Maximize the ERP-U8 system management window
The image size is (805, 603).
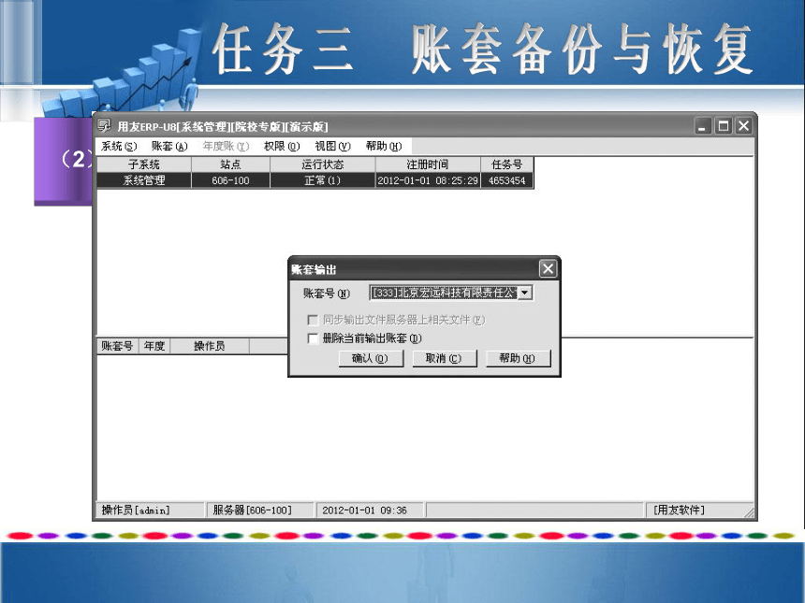[x=724, y=126]
